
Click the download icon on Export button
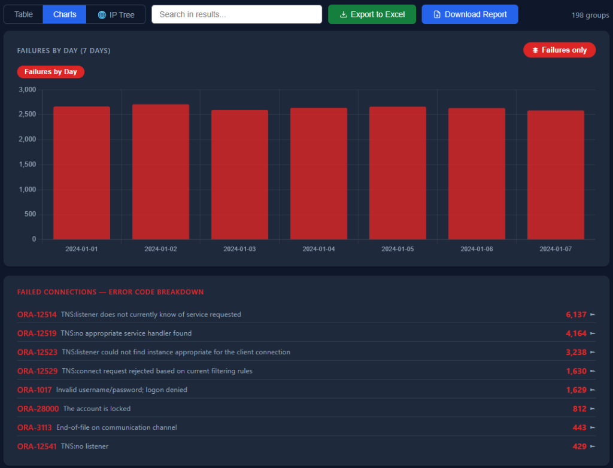343,14
